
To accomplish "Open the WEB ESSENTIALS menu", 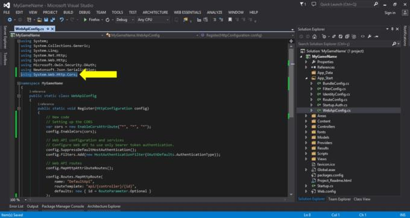I will pos(188,12).
